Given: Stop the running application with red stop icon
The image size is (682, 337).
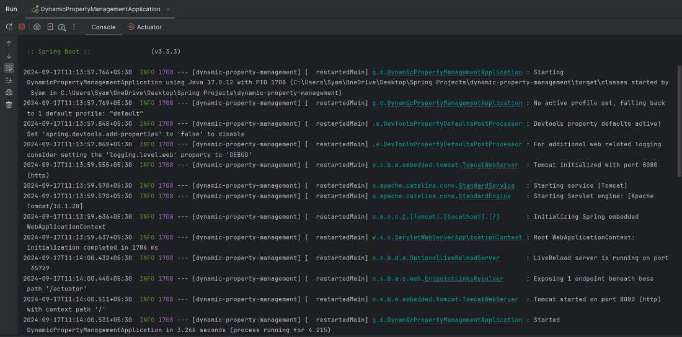Looking at the screenshot, I should pyautogui.click(x=22, y=27).
